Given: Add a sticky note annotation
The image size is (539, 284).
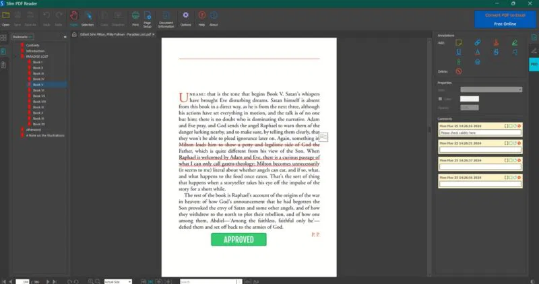Looking at the screenshot, I should click(x=459, y=42).
